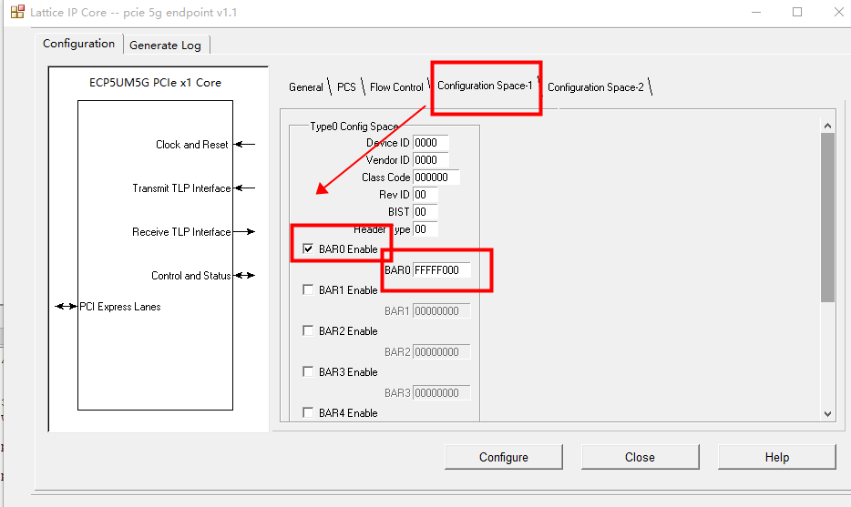Click the Receive TLP Interface label

[x=181, y=232]
